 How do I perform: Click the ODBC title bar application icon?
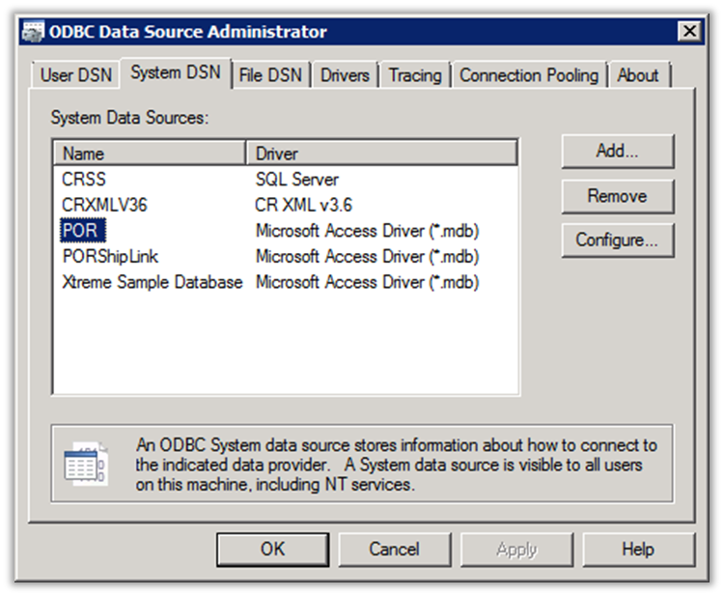[34, 32]
